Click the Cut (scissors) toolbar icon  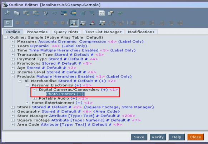coord(7,13)
